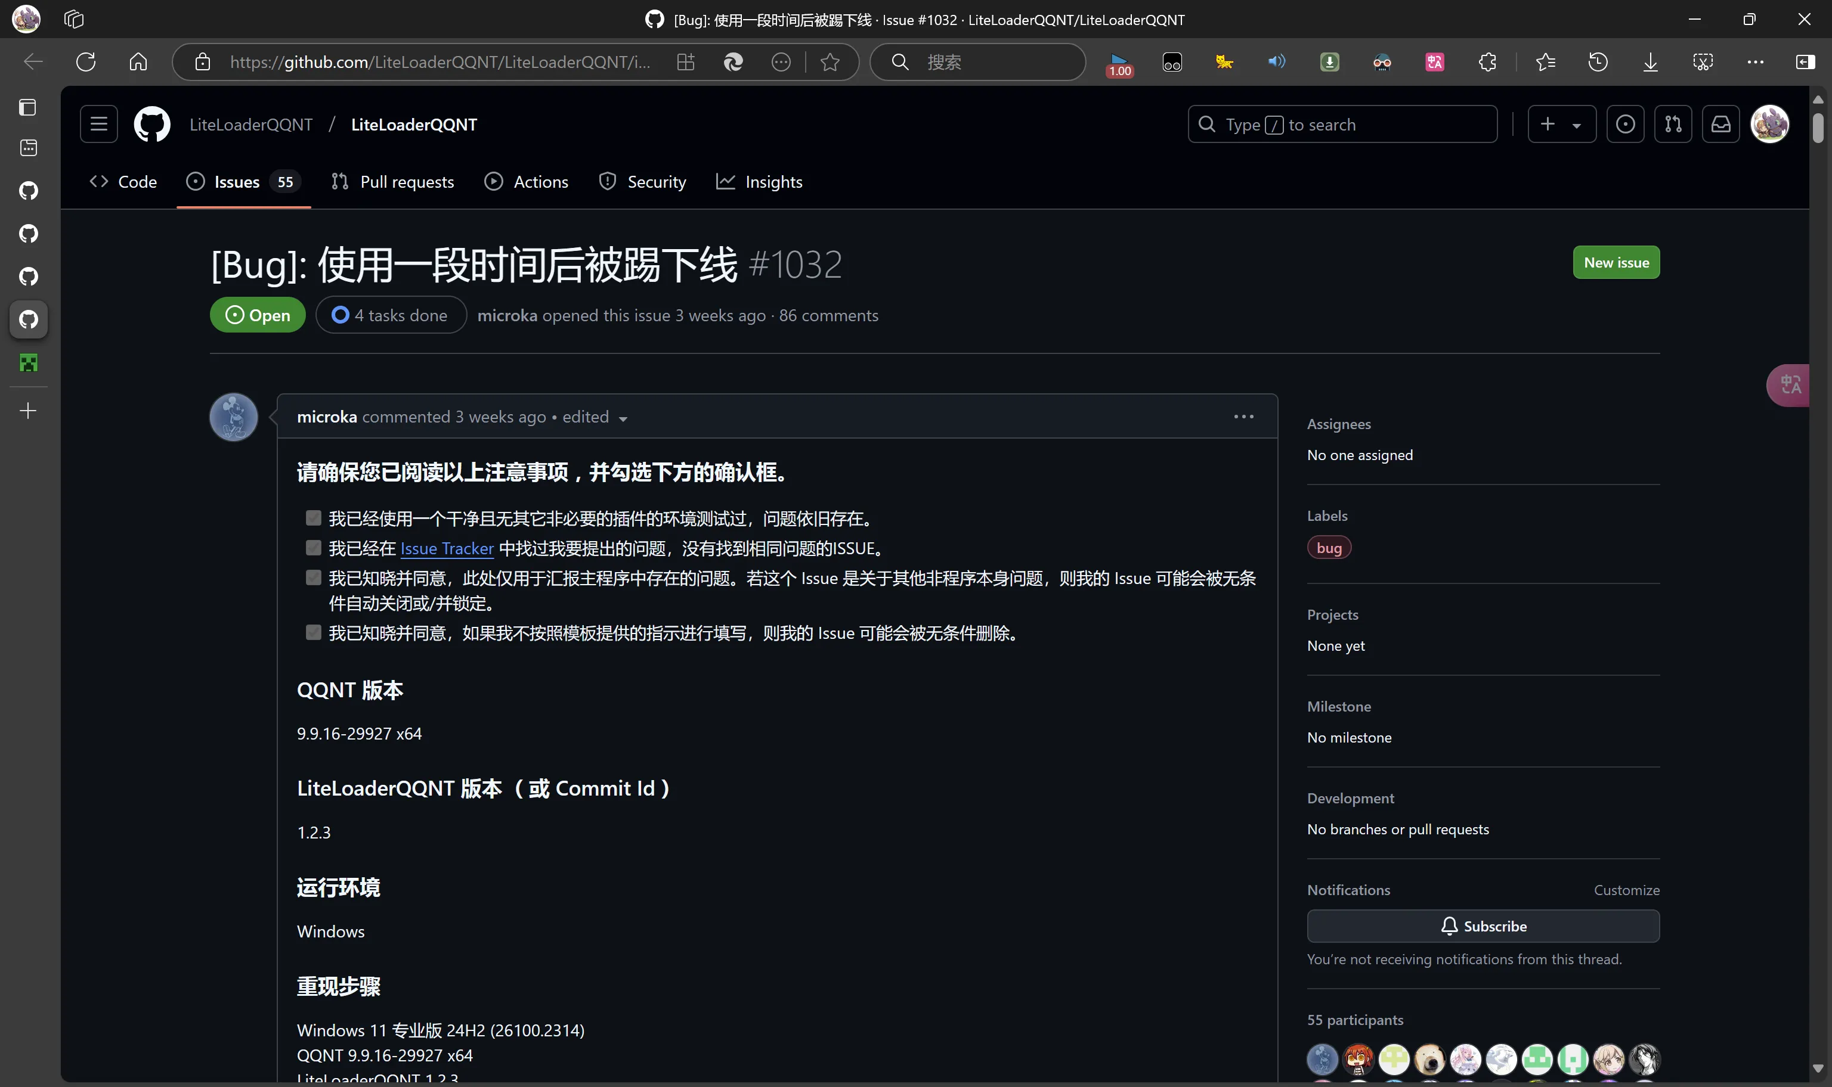
Task: Click the '4 tasks done' progress pill
Action: click(391, 316)
